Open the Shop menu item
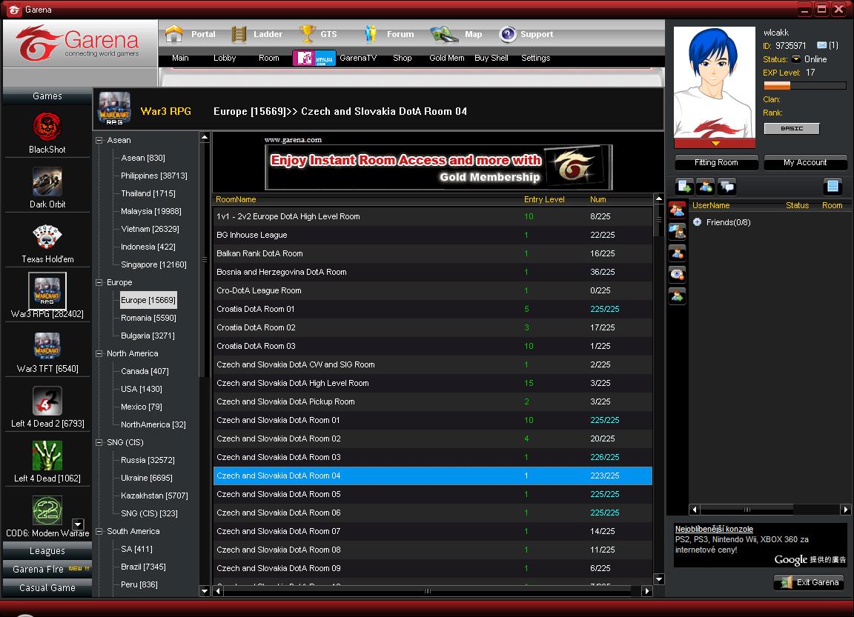 tap(402, 58)
